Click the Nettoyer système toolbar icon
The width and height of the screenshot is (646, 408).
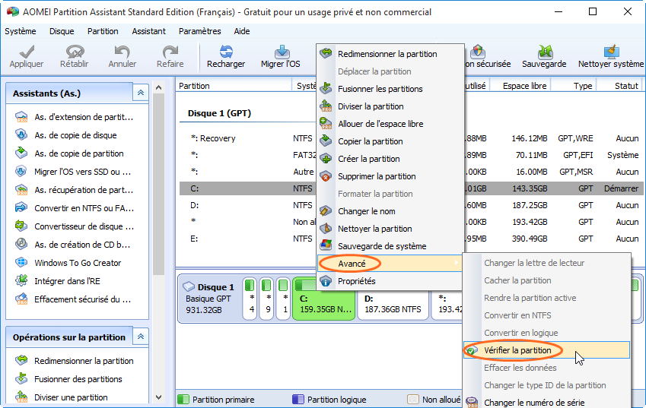point(612,52)
